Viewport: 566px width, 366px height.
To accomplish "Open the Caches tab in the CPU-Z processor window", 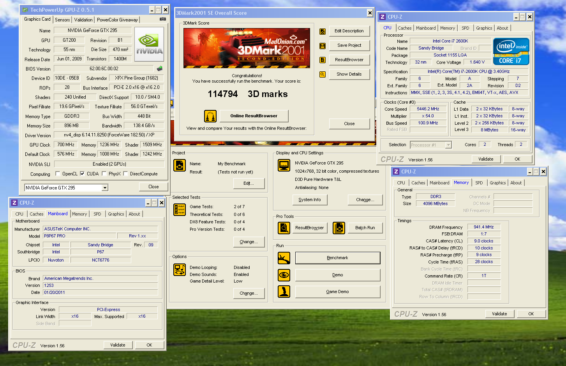I will (405, 28).
